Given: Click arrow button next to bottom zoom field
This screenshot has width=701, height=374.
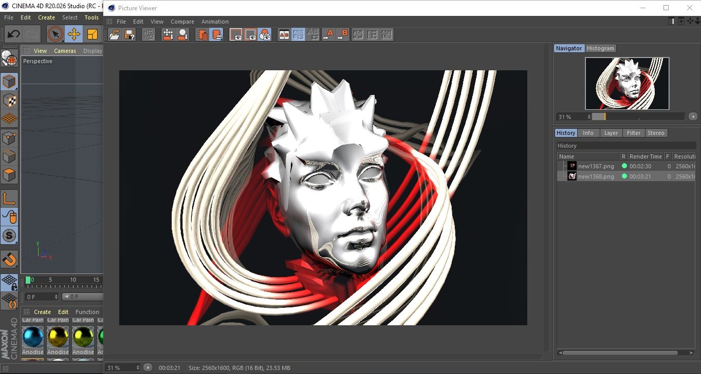Looking at the screenshot, I should point(147,368).
